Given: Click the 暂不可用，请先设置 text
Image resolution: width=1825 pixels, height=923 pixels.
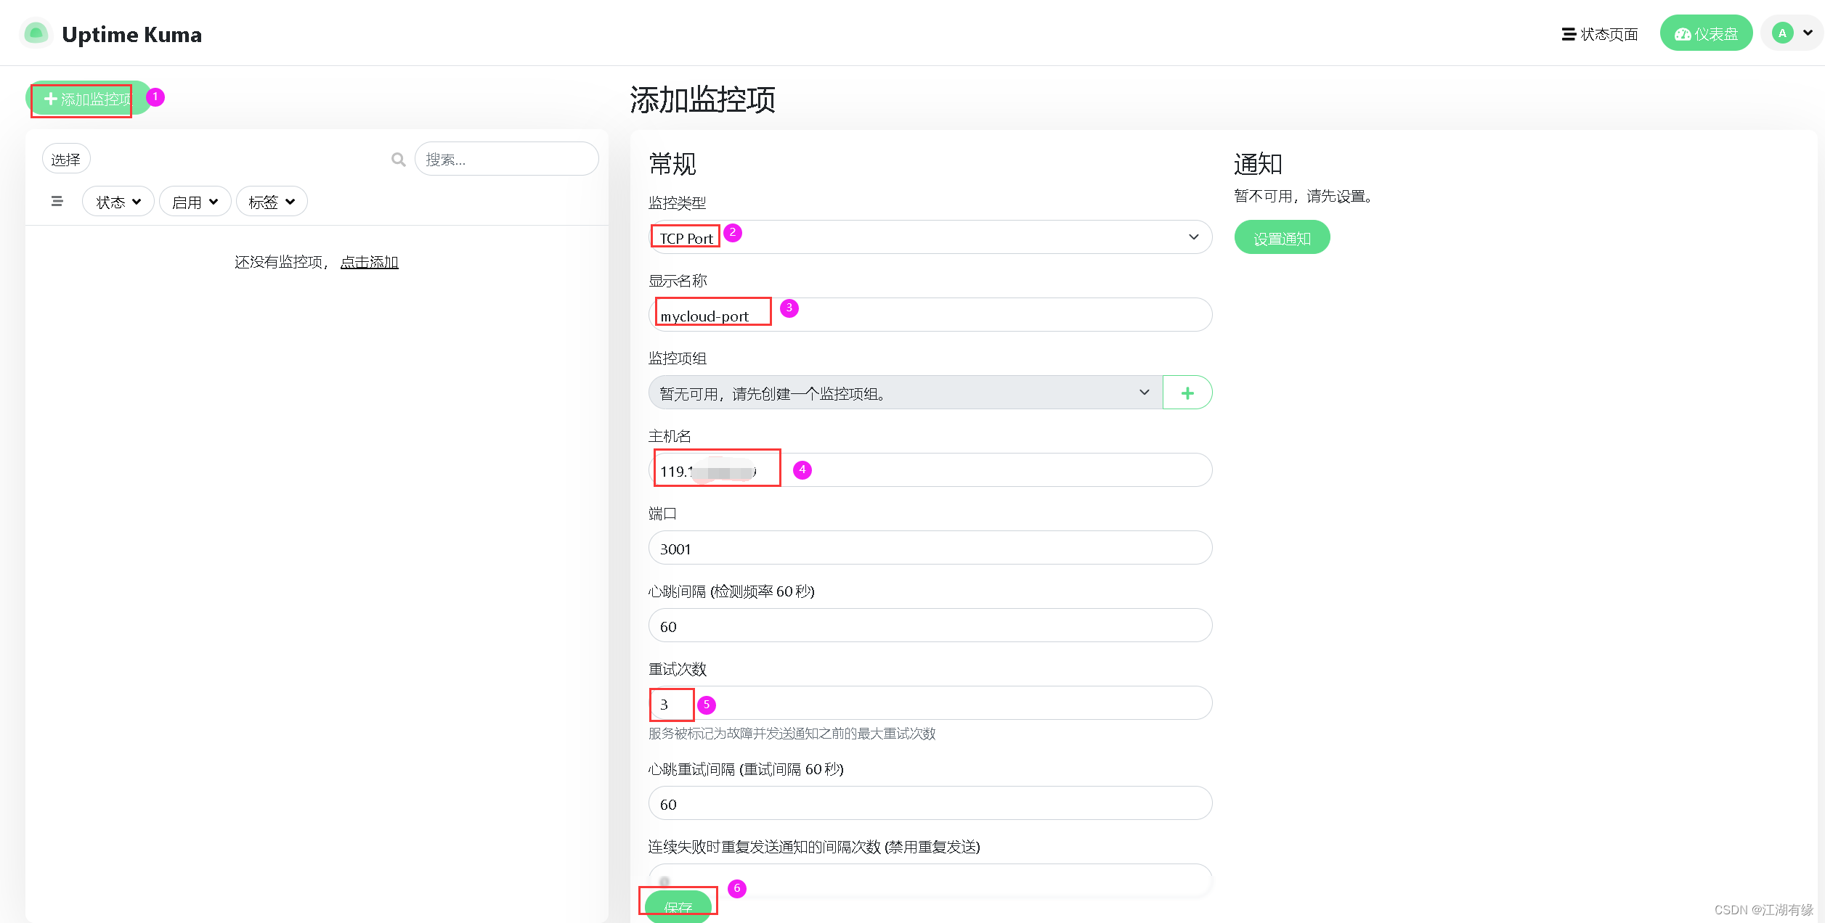Looking at the screenshot, I should tap(1303, 196).
